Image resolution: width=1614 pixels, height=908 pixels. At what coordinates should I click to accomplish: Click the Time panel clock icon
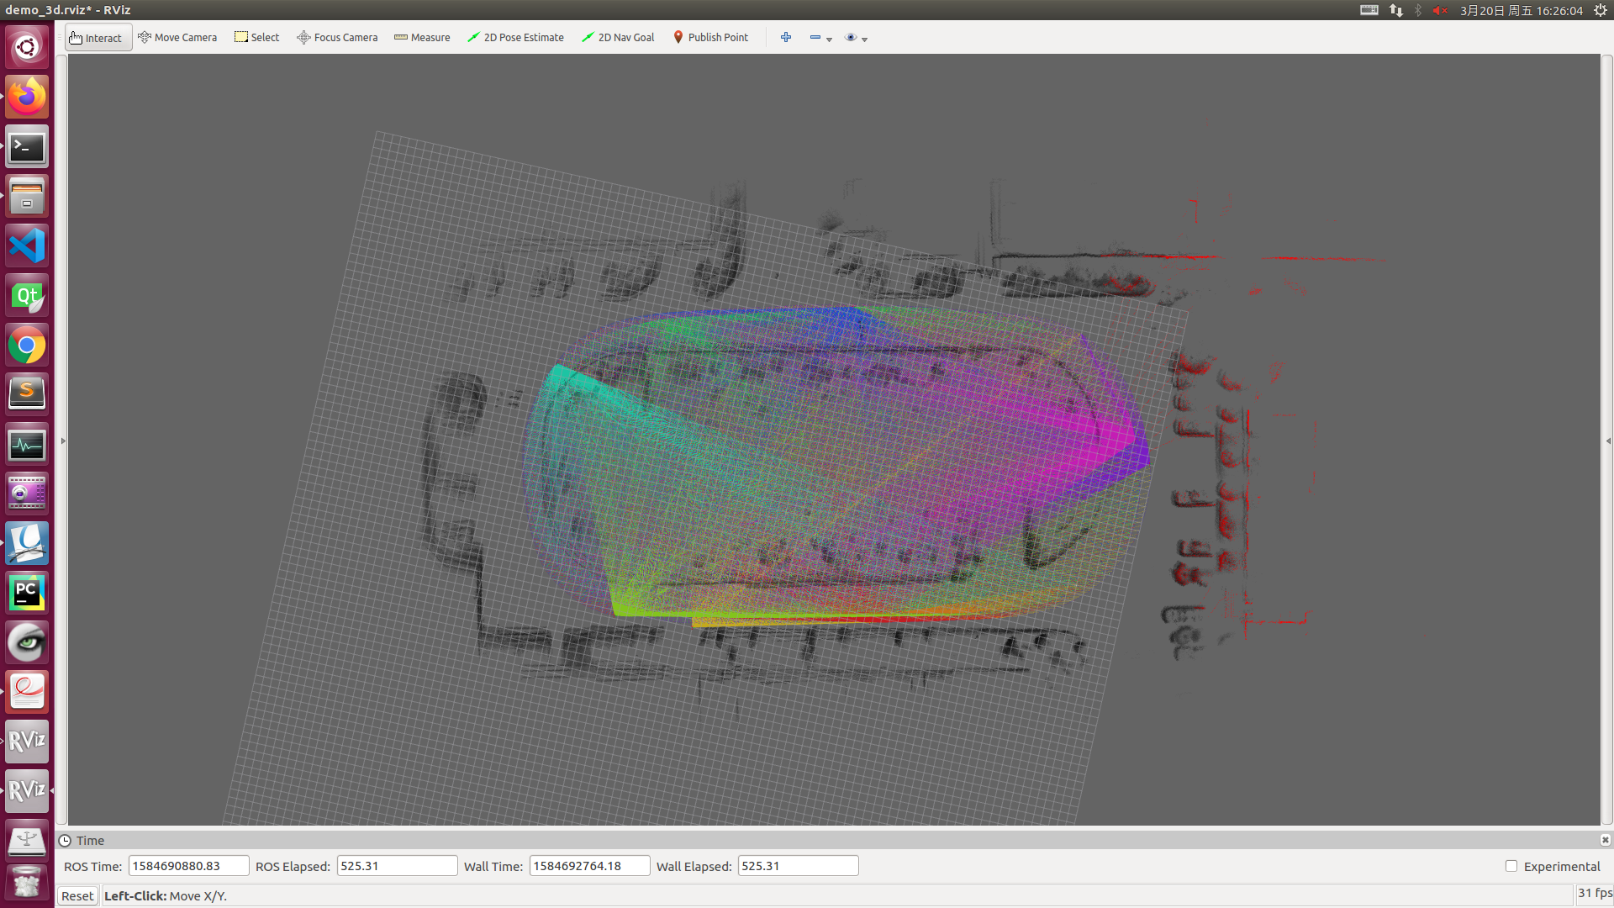(x=65, y=841)
